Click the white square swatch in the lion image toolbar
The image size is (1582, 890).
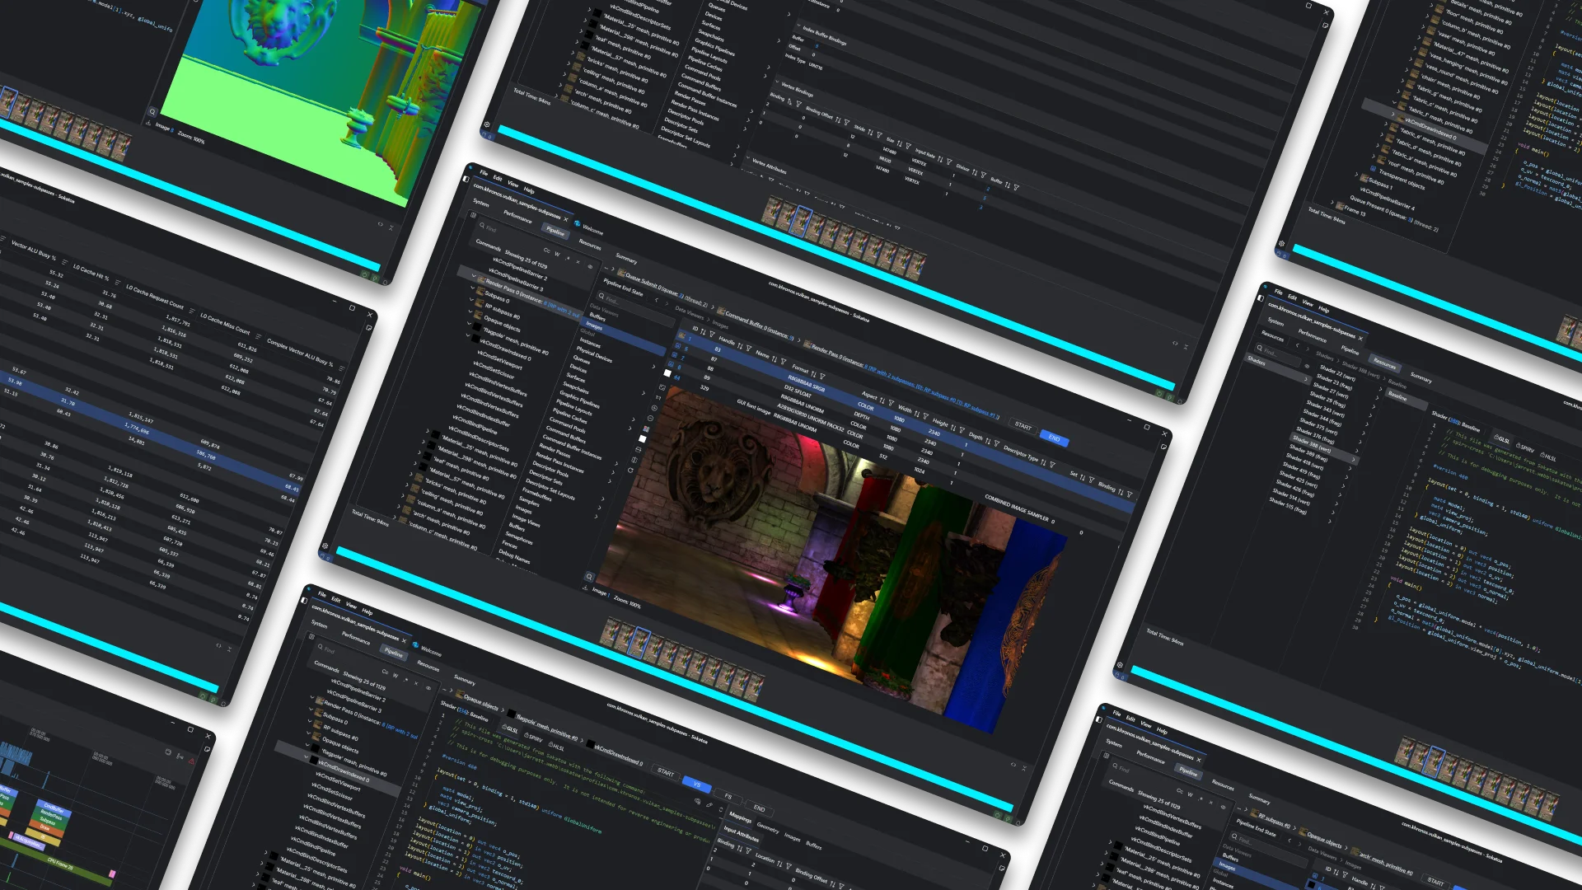(x=642, y=438)
